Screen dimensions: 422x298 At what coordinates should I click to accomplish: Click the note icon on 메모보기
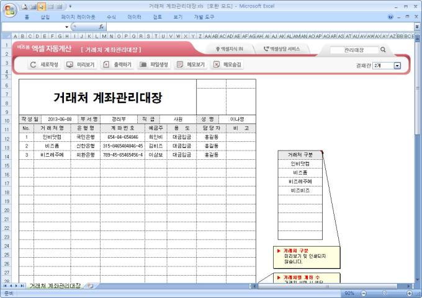(179, 64)
